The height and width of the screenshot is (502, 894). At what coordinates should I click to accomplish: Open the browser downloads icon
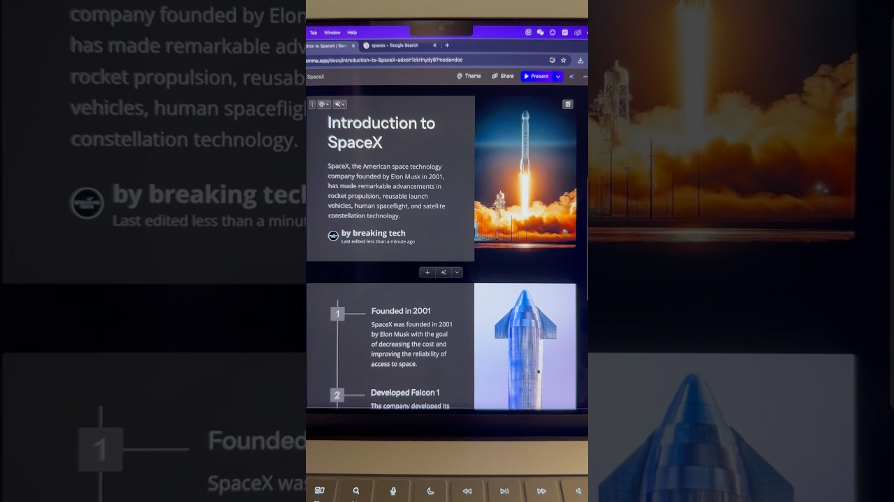[580, 60]
